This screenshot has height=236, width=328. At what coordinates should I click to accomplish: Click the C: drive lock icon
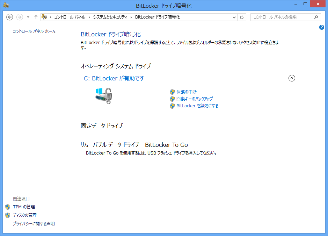(x=104, y=96)
